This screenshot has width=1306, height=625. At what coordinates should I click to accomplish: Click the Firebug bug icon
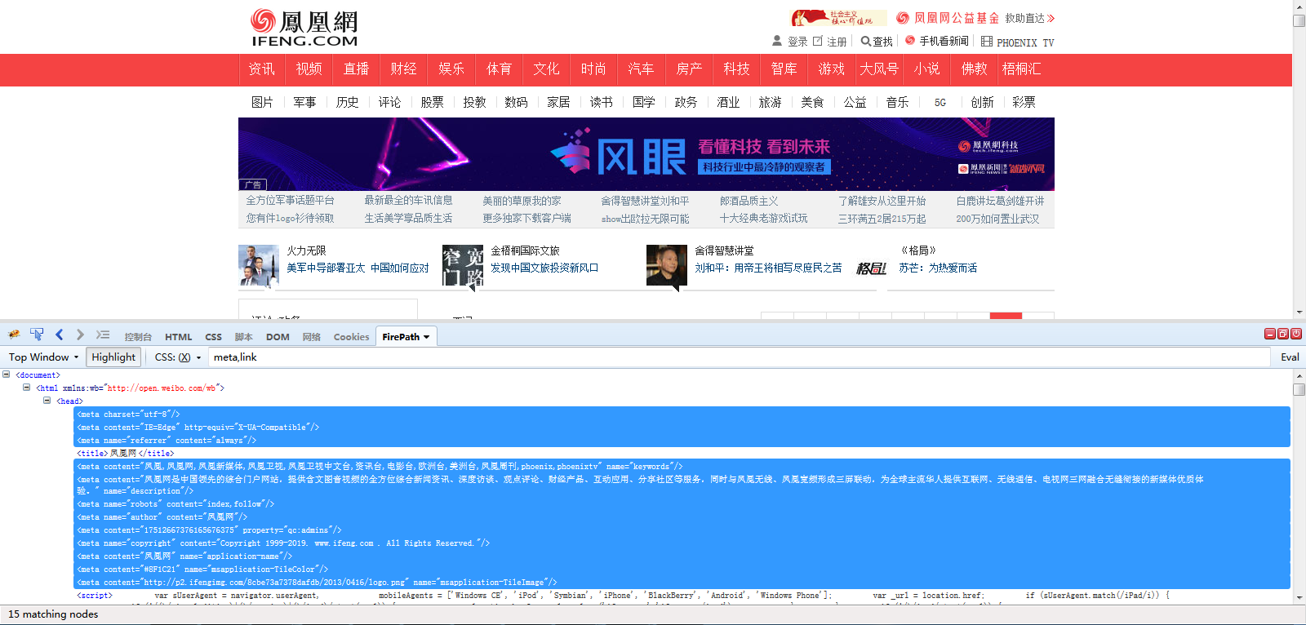(14, 335)
